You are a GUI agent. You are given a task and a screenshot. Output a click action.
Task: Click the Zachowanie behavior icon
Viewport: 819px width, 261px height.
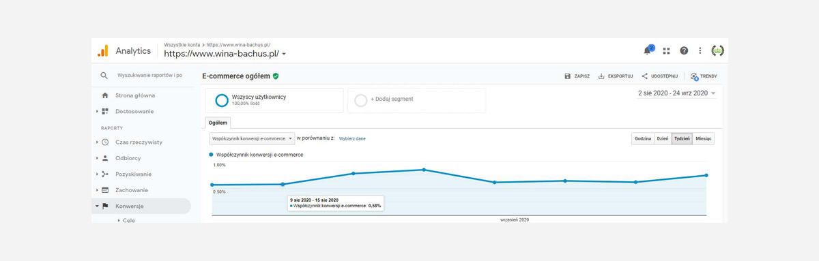(105, 190)
